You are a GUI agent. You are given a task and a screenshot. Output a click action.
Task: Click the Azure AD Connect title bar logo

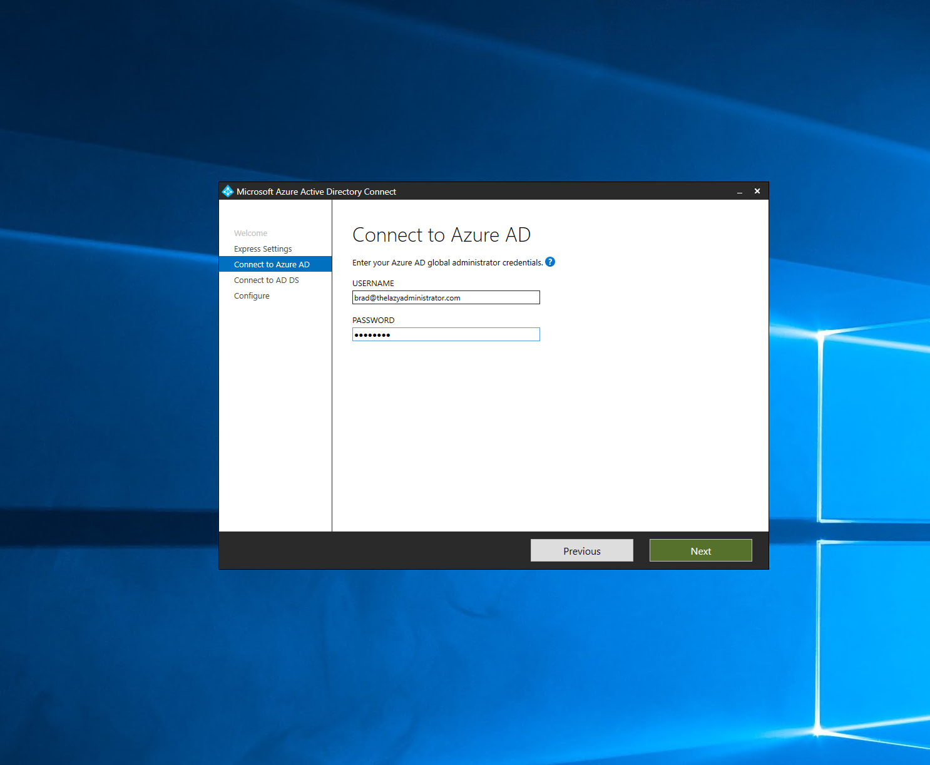tap(228, 192)
